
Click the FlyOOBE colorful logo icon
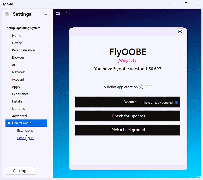(7, 14)
